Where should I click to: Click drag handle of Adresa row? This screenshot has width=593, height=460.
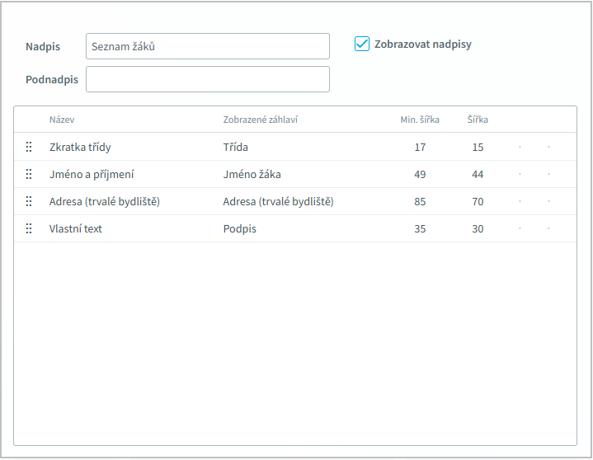pos(29,201)
